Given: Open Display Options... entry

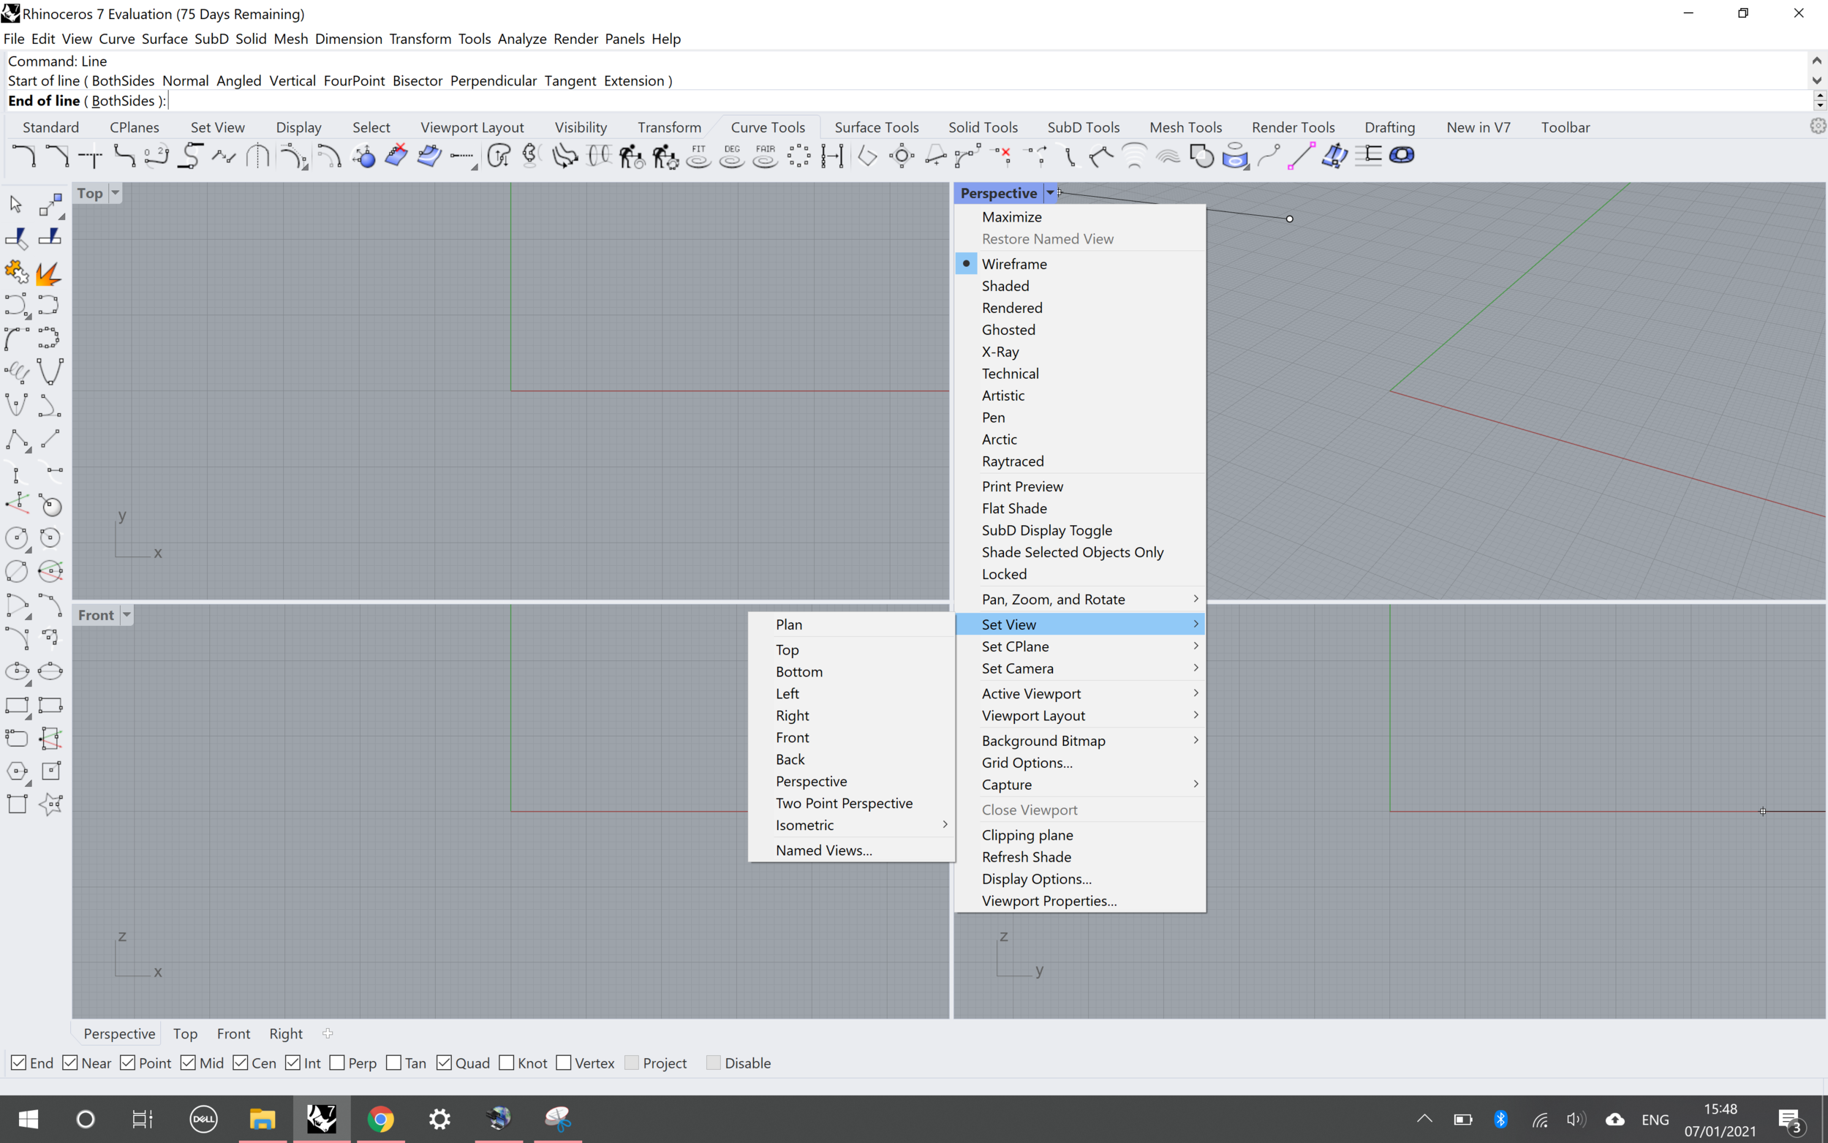Looking at the screenshot, I should (x=1081, y=879).
